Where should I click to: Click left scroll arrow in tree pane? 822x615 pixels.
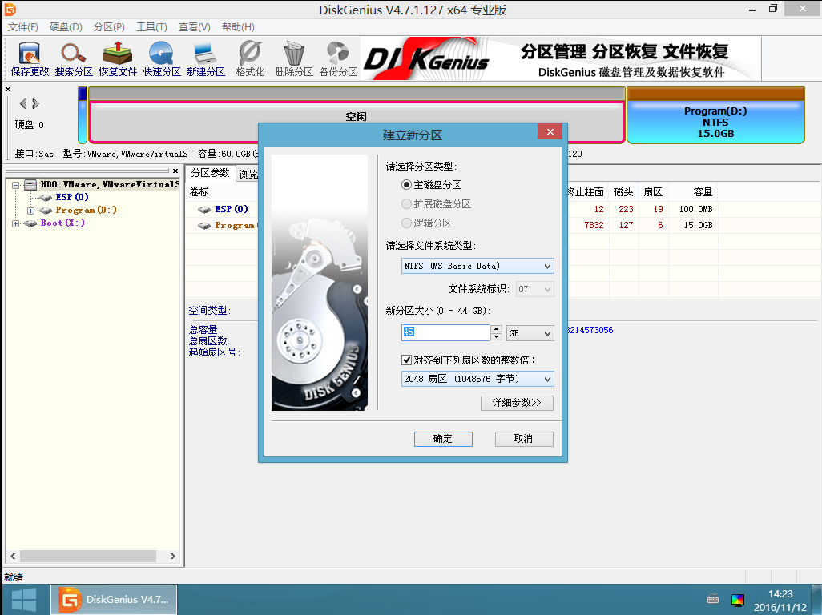click(x=13, y=556)
